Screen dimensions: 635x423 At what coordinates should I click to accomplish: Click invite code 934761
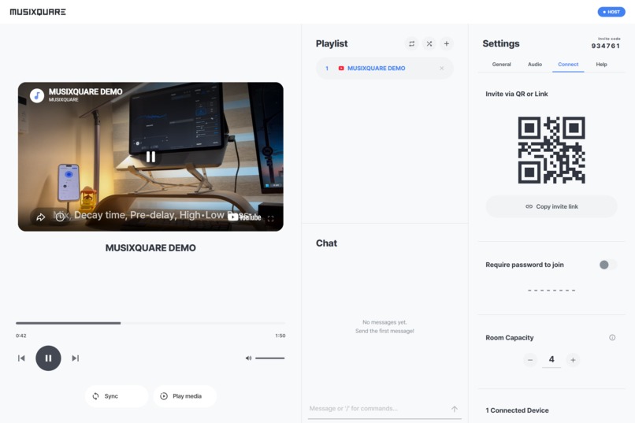pos(605,46)
